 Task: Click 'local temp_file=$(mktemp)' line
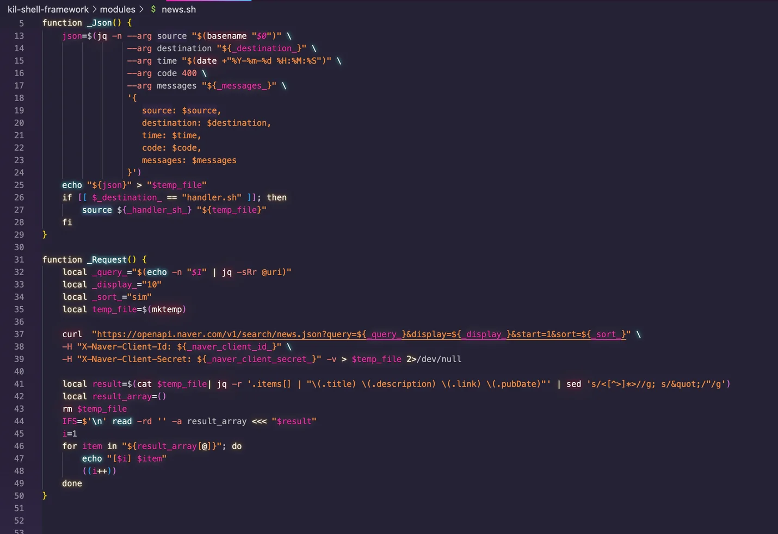tap(124, 309)
